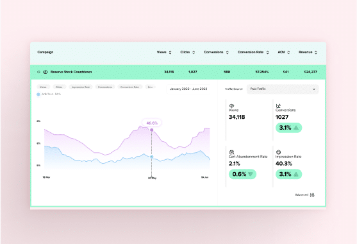This screenshot has width=357, height=244.
Task: Open the Paid Traffic source dropdown
Action: [283, 89]
